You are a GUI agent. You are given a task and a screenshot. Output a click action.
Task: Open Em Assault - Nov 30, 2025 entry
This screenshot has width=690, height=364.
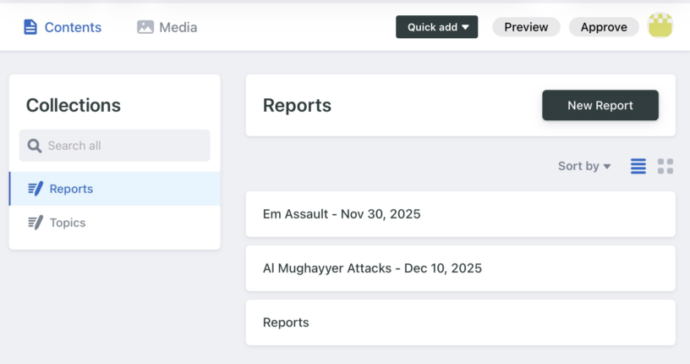(x=460, y=214)
